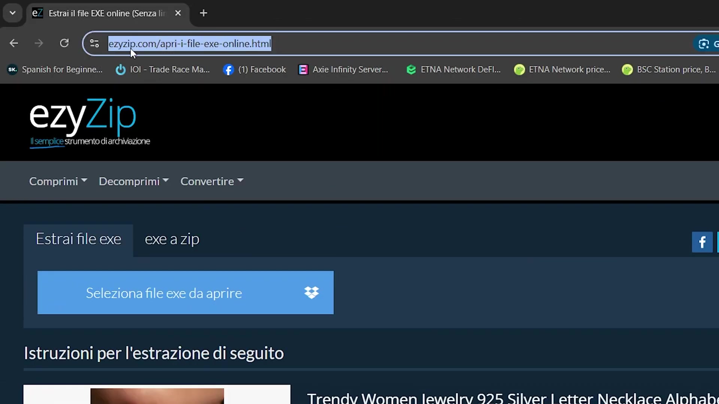
Task: Open the (1) Facebook bookmark
Action: click(255, 70)
